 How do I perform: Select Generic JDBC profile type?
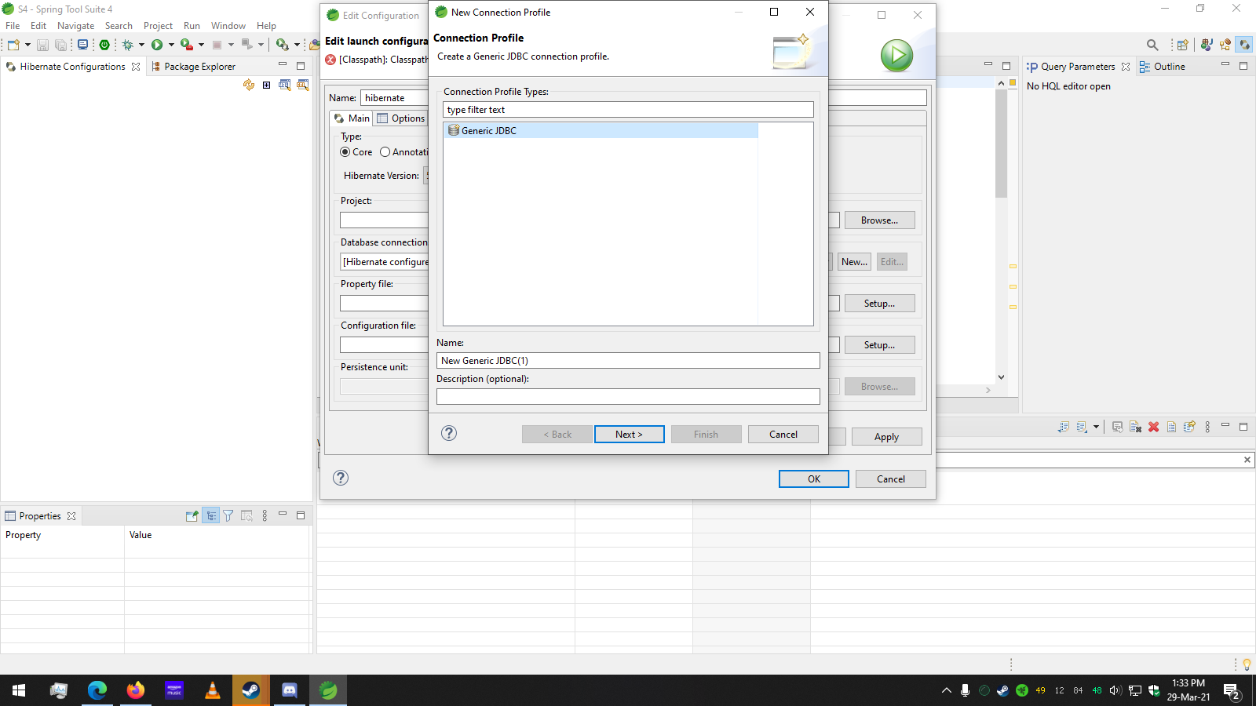click(x=601, y=130)
